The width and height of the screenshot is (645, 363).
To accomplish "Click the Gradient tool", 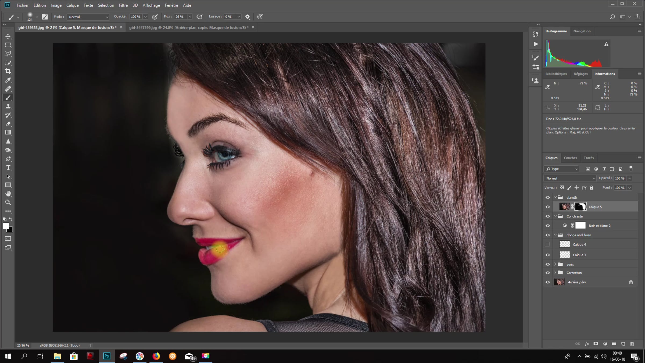I will click(x=8, y=133).
